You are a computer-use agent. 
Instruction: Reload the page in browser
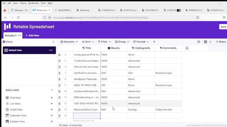(18, 18)
